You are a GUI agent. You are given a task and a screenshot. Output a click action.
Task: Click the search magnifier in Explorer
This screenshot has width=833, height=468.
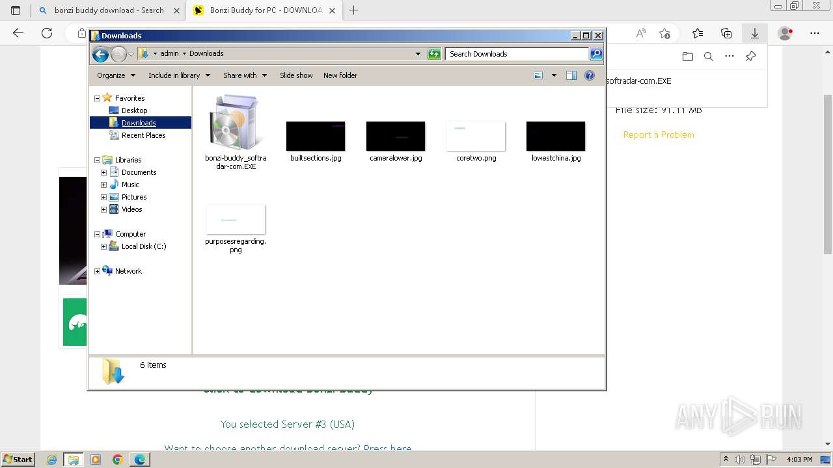tap(595, 54)
